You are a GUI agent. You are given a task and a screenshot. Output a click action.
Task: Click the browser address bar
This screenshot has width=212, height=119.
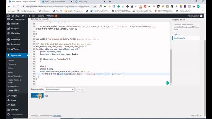click(x=58, y=6)
